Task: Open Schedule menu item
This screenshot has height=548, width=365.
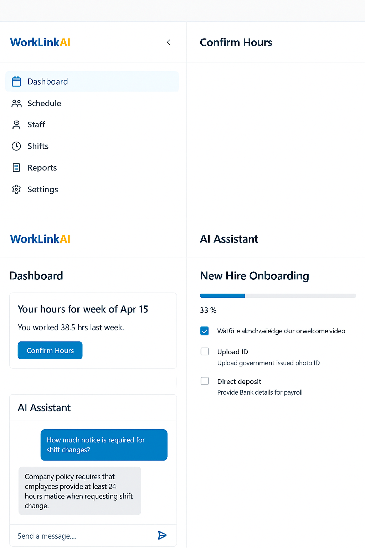Action: point(92,103)
